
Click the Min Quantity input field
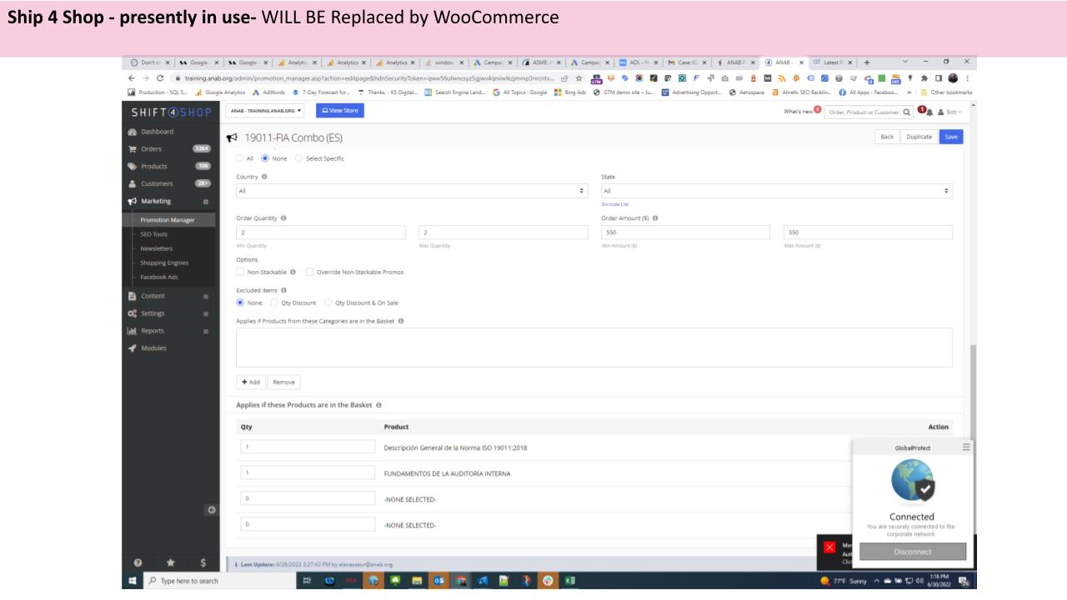coord(321,232)
